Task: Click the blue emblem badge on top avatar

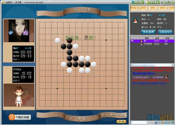Action: point(10,33)
